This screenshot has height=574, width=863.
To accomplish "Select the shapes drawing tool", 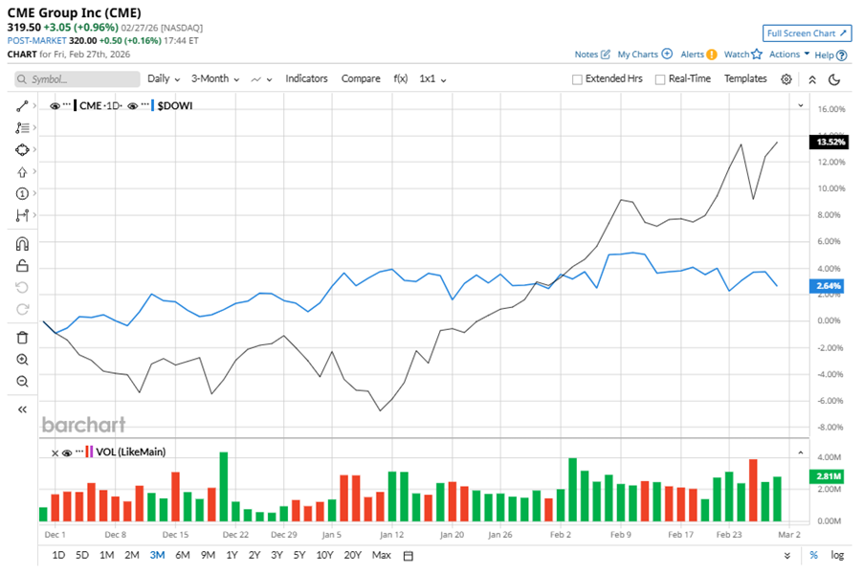I will [x=22, y=149].
